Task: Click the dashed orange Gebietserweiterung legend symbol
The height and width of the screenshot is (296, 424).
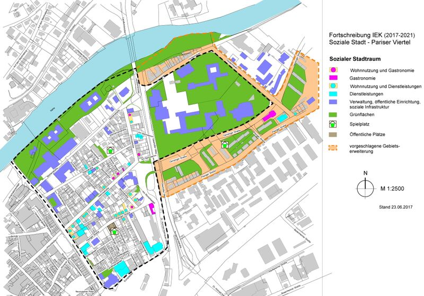Action: click(333, 148)
